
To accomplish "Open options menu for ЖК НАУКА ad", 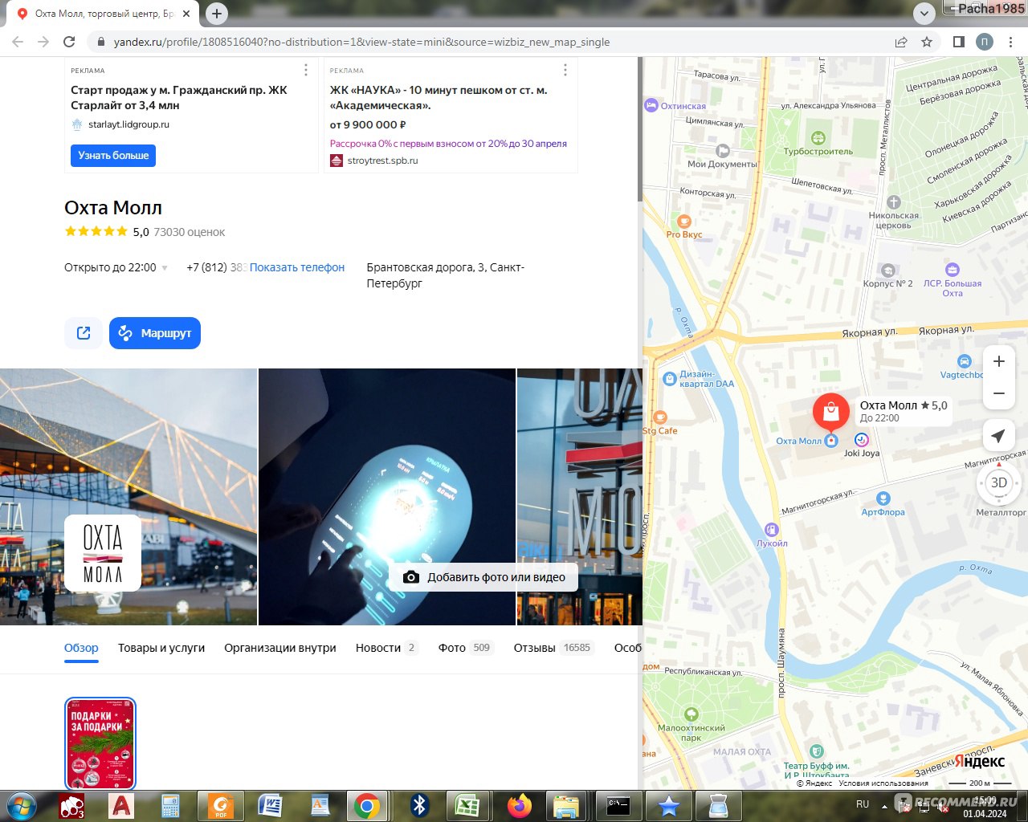I will tap(565, 71).
